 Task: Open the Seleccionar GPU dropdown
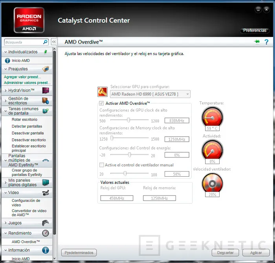point(150,94)
